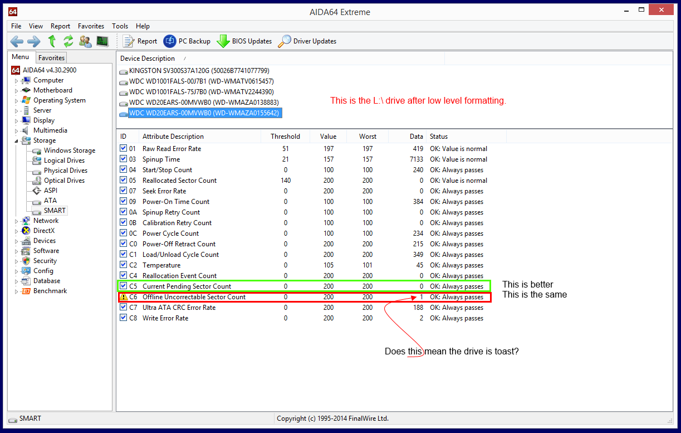Open Driver Updates in toolbar
The image size is (681, 433).
pos(307,41)
